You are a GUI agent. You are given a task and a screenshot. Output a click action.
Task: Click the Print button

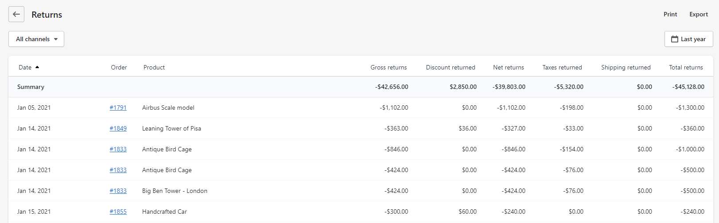click(x=670, y=14)
